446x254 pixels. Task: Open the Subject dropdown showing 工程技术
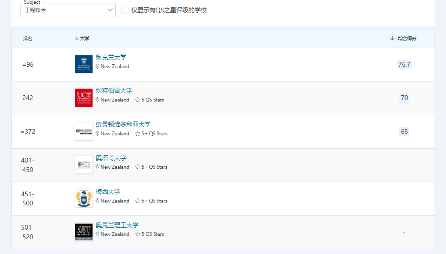click(68, 10)
